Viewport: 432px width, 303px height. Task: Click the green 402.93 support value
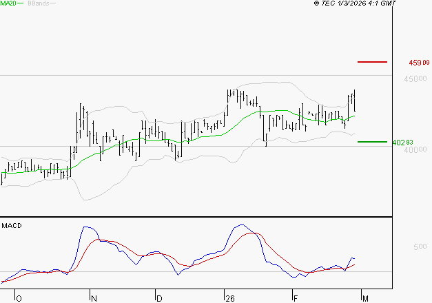(x=402, y=143)
